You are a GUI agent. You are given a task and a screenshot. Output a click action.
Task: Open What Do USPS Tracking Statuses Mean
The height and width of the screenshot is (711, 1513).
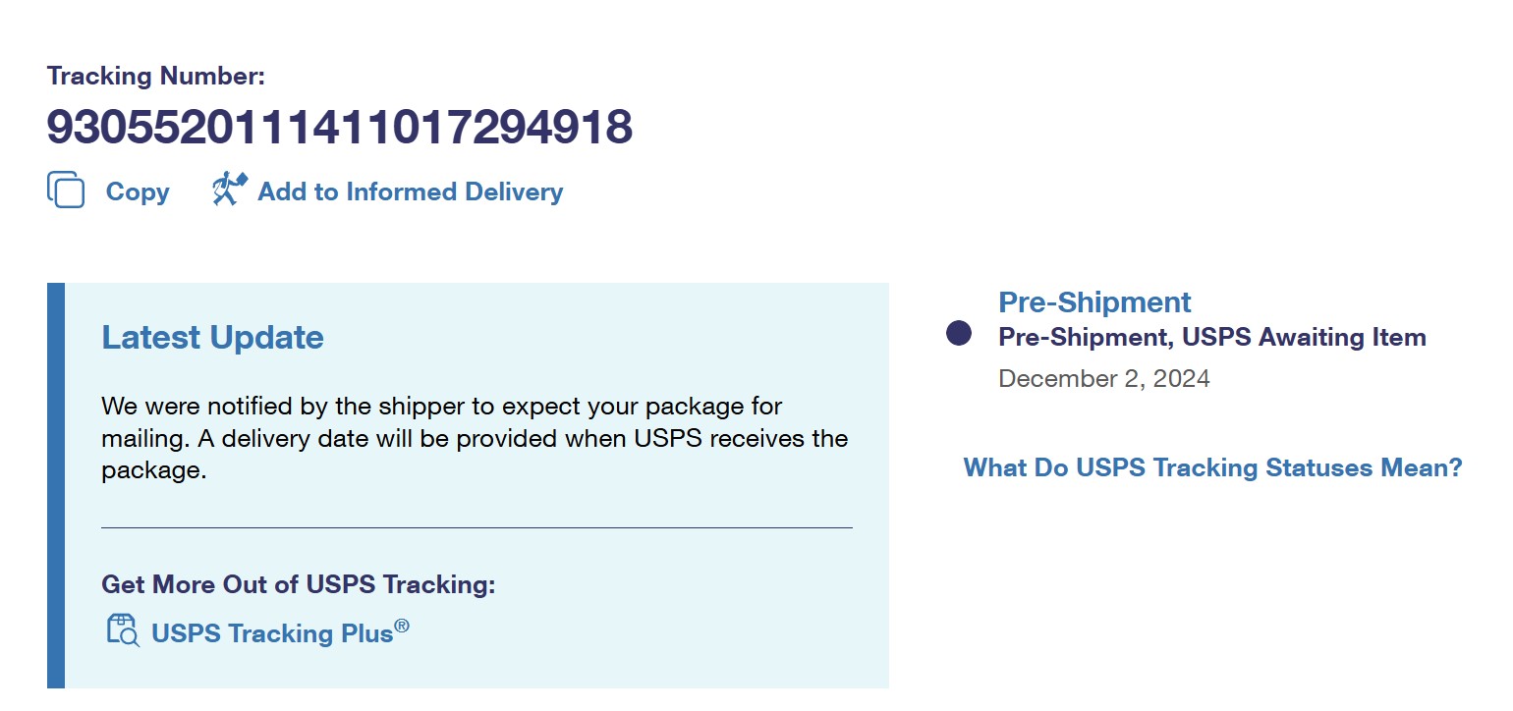click(1213, 467)
